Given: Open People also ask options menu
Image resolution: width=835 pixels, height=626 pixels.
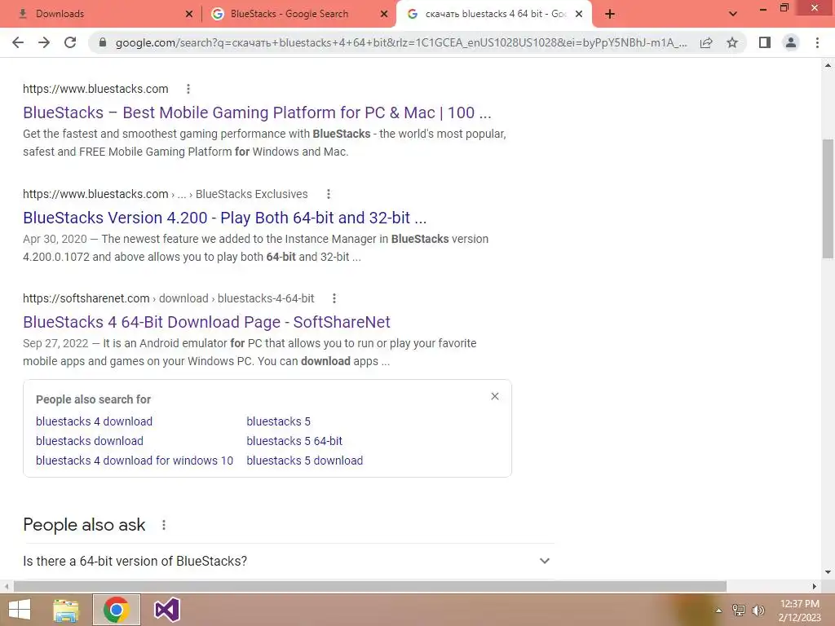Looking at the screenshot, I should (164, 526).
